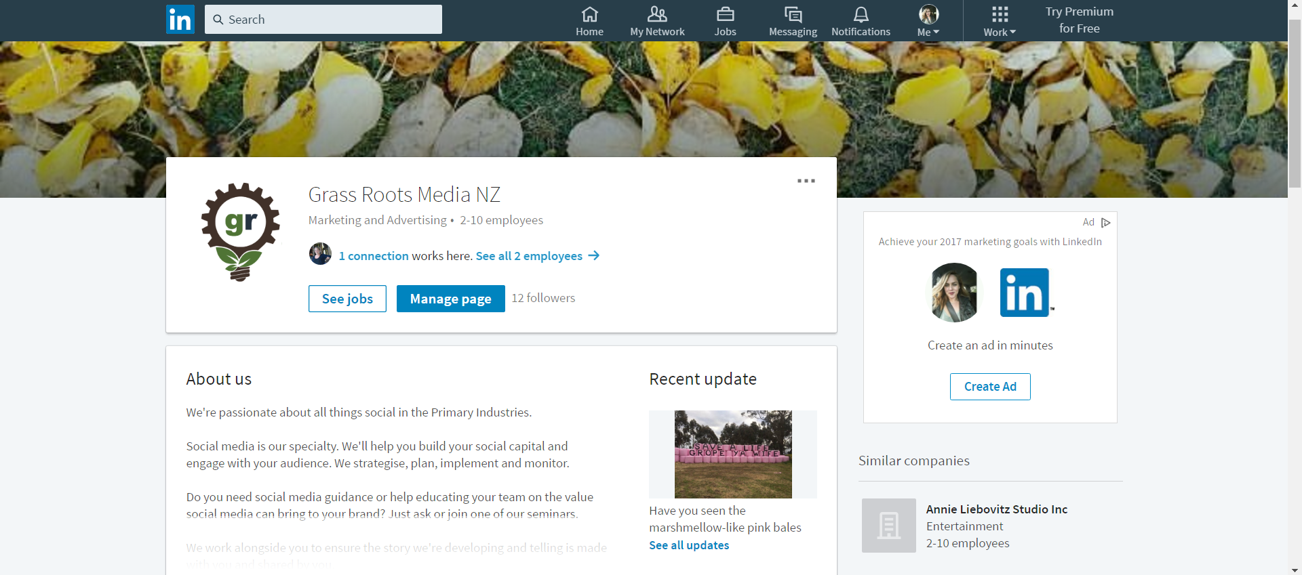This screenshot has height=575, width=1302.
Task: Click the search magnifier icon
Action: (218, 20)
